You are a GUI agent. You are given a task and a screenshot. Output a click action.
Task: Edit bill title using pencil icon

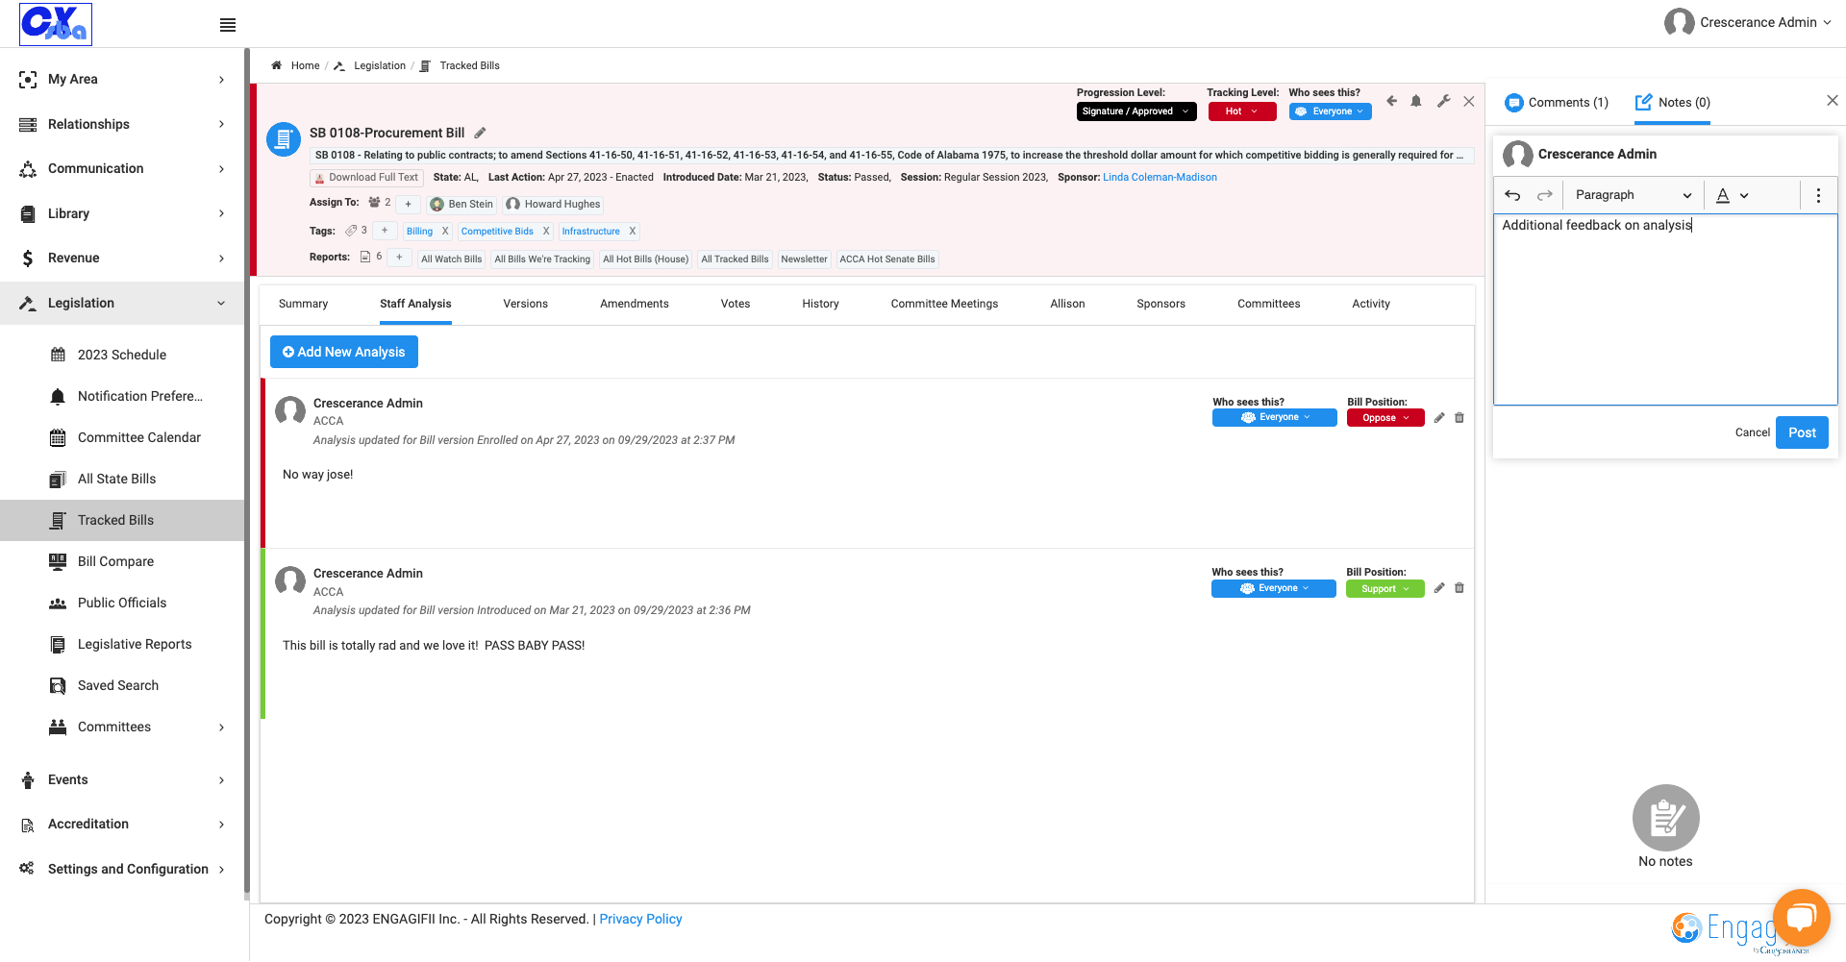480,133
